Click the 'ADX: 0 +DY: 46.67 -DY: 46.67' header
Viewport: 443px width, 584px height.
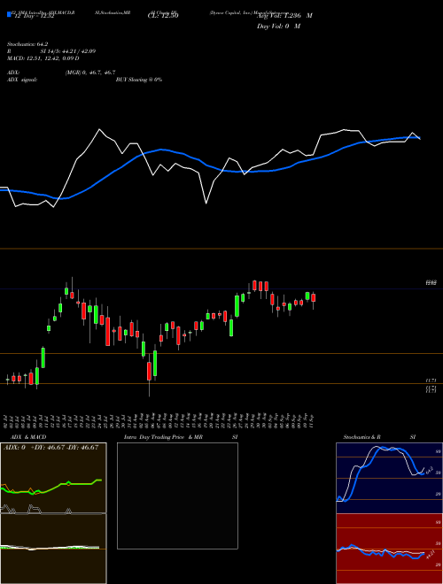51,448
